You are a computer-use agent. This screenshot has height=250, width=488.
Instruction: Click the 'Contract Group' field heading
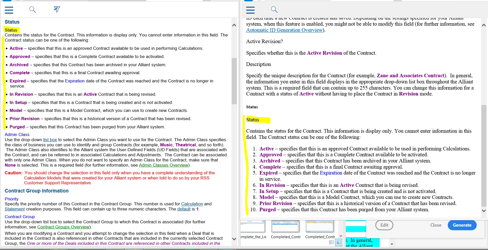[20, 217]
